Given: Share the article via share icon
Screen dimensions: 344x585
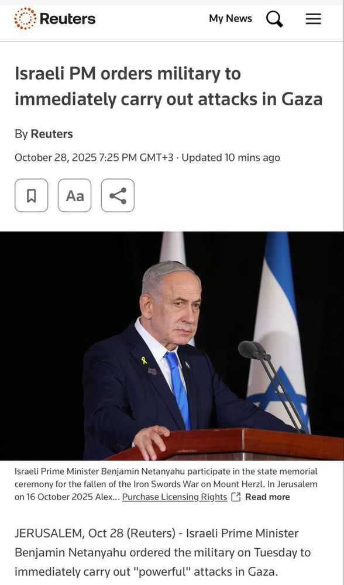Looking at the screenshot, I should [118, 195].
